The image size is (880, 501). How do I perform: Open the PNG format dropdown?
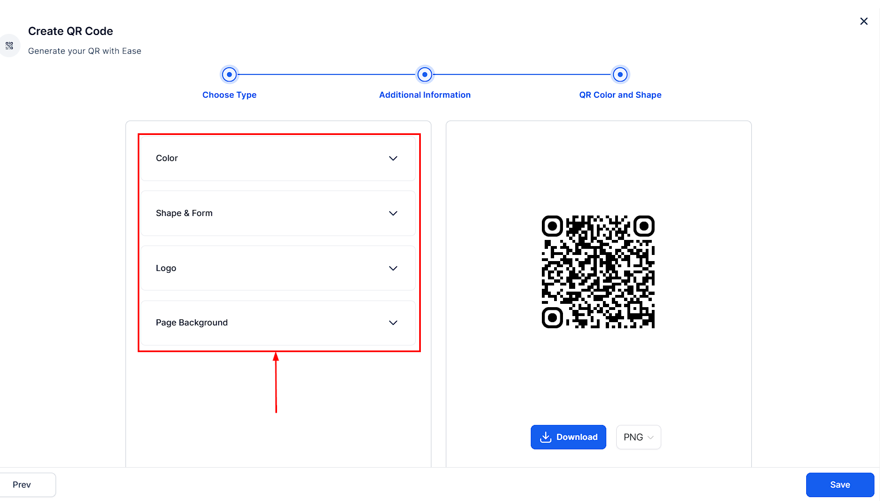[638, 437]
